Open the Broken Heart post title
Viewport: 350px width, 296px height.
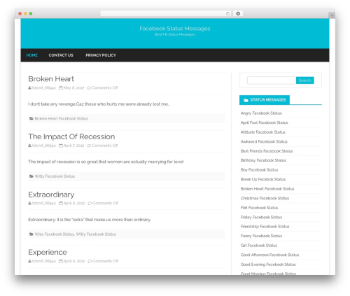(x=51, y=79)
